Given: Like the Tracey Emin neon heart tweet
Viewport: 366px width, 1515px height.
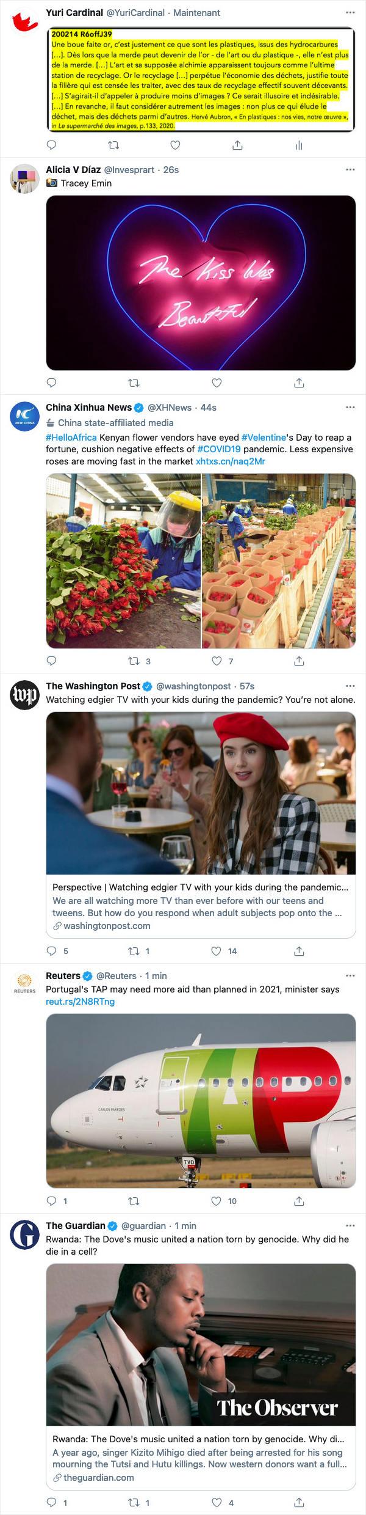Looking at the screenshot, I should [217, 383].
